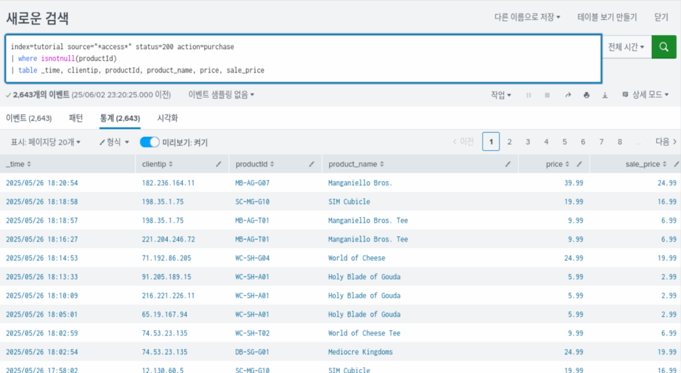681x373 pixels.
Task: Select current page 1 button
Action: 491,141
